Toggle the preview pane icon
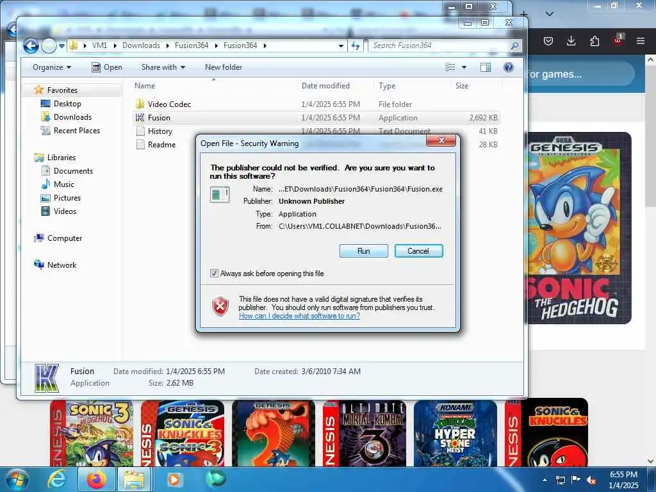The height and width of the screenshot is (492, 656). (486, 67)
